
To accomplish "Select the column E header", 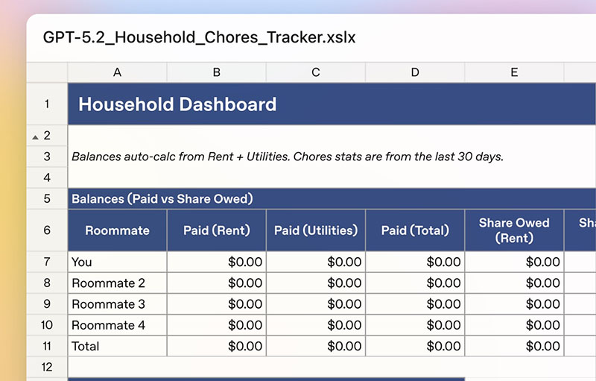I will [514, 72].
